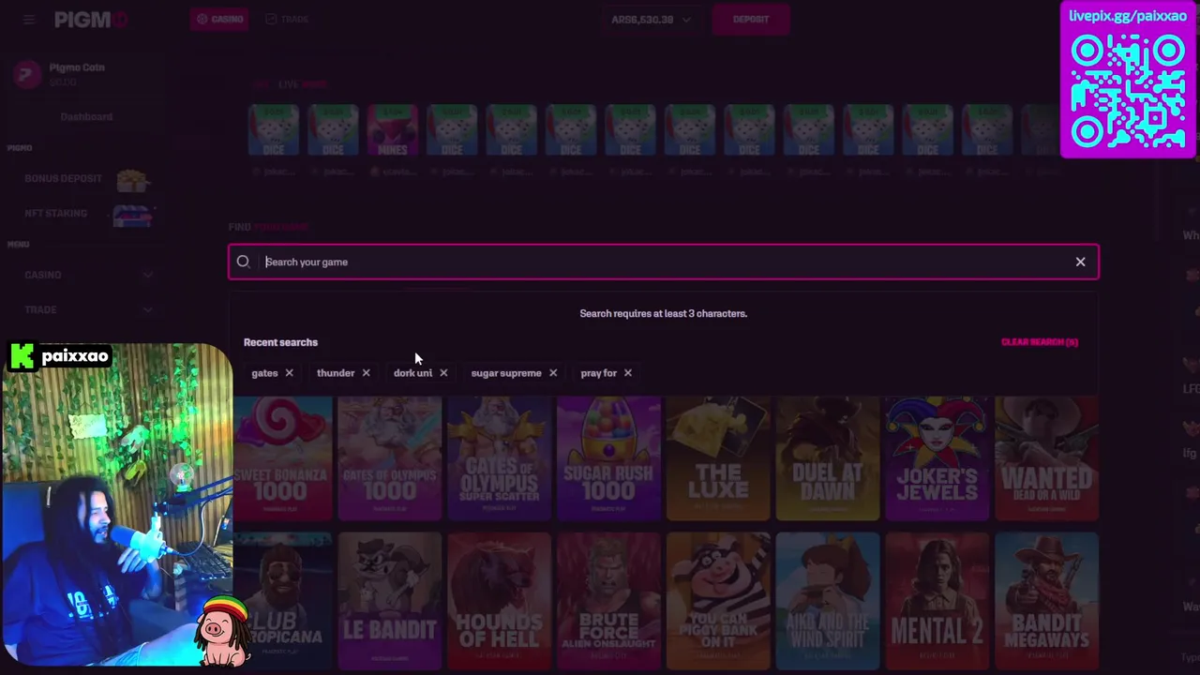1200x675 pixels.
Task: Open You Can Piggy Bank On It game
Action: [718, 602]
